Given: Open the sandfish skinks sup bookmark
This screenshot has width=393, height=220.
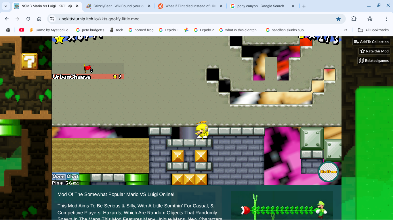Looking at the screenshot, I should (286, 30).
